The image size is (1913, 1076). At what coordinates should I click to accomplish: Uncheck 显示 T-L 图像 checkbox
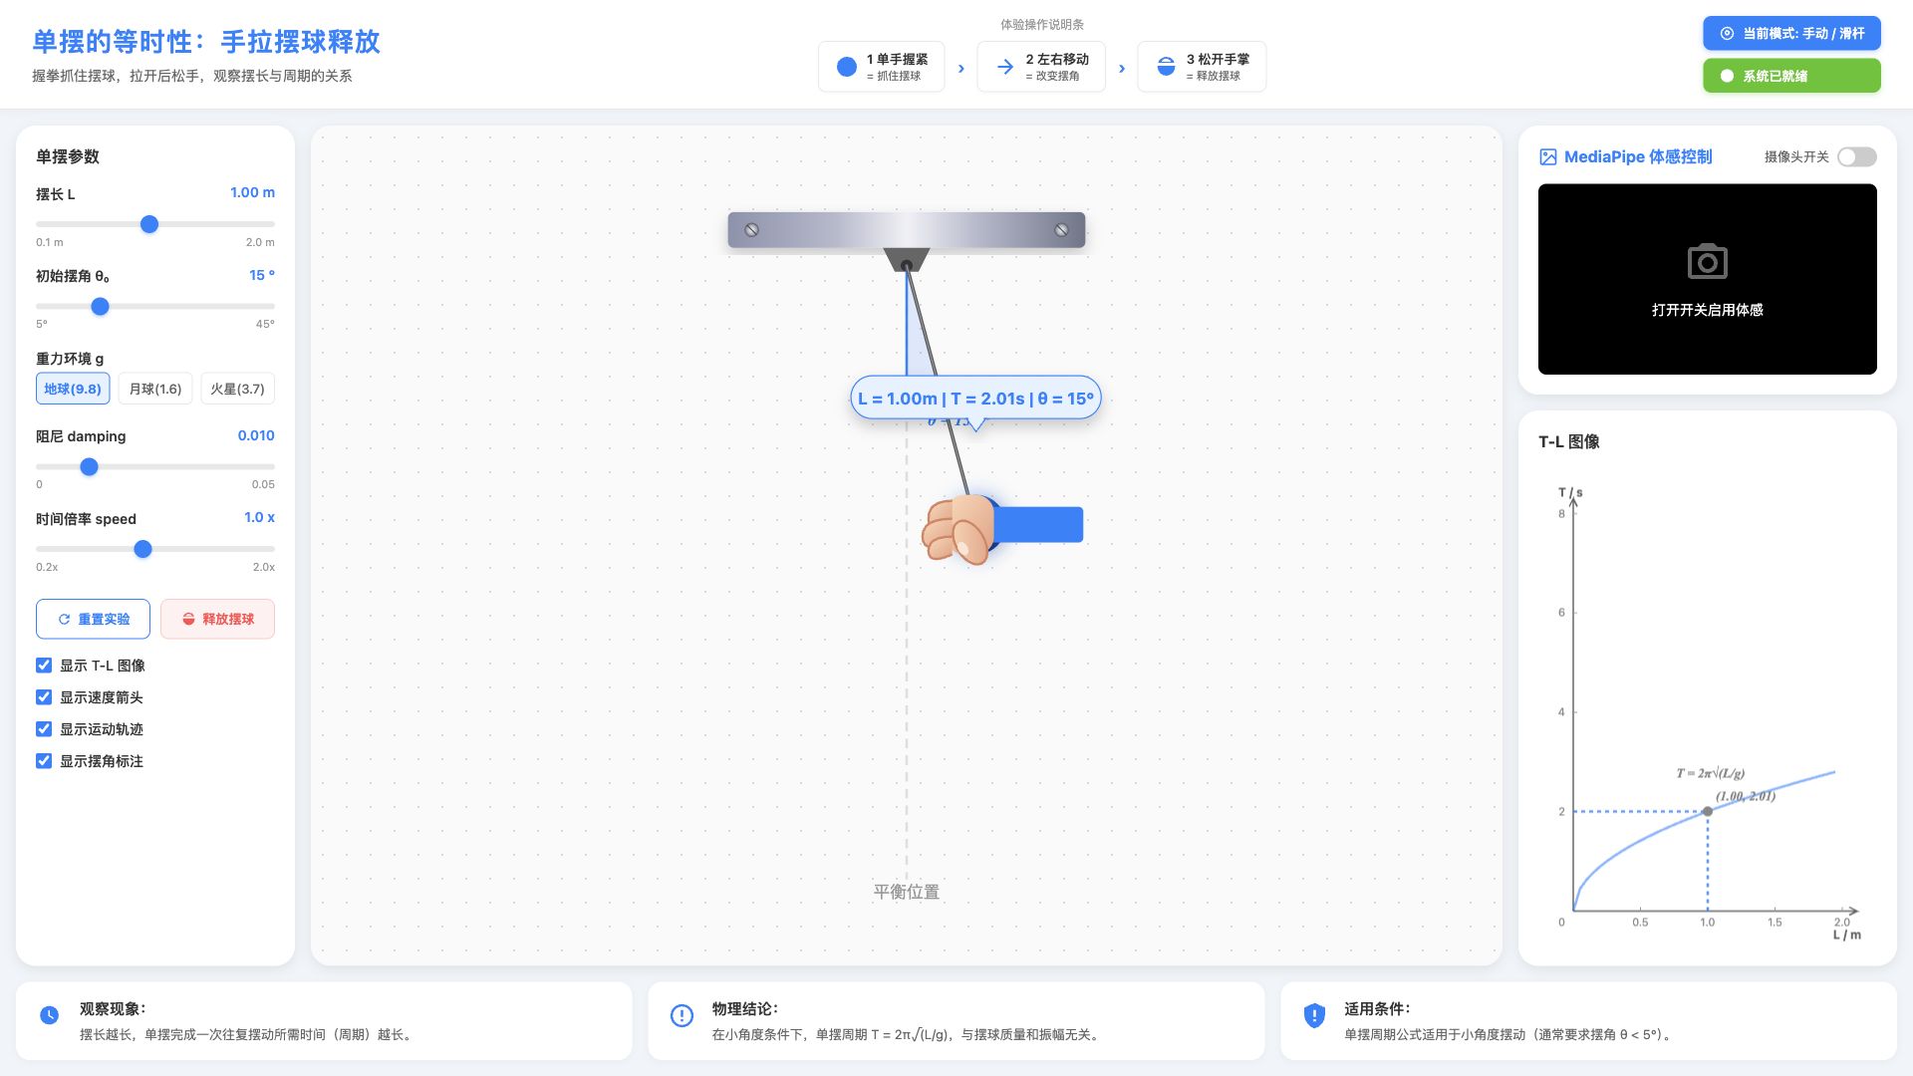[44, 666]
